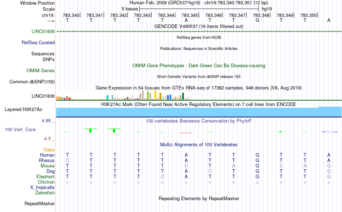Click the chr19: ruler label

[48, 15]
